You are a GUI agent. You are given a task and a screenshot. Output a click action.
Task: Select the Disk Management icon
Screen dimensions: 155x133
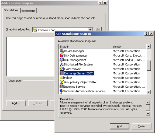pyautogui.click(x=62, y=60)
